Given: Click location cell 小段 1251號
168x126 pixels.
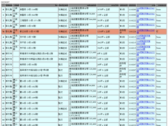Looking at the screenshot, I should (39, 81).
